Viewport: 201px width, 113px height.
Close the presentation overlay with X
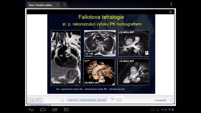pyautogui.click(x=170, y=12)
